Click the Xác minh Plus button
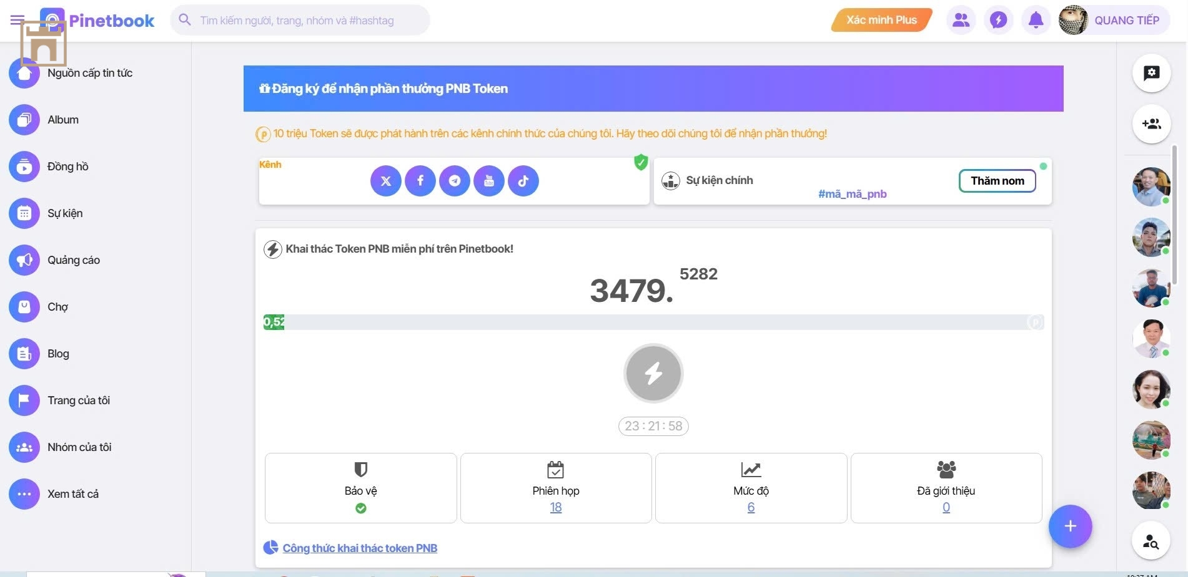The image size is (1188, 577). (x=881, y=20)
